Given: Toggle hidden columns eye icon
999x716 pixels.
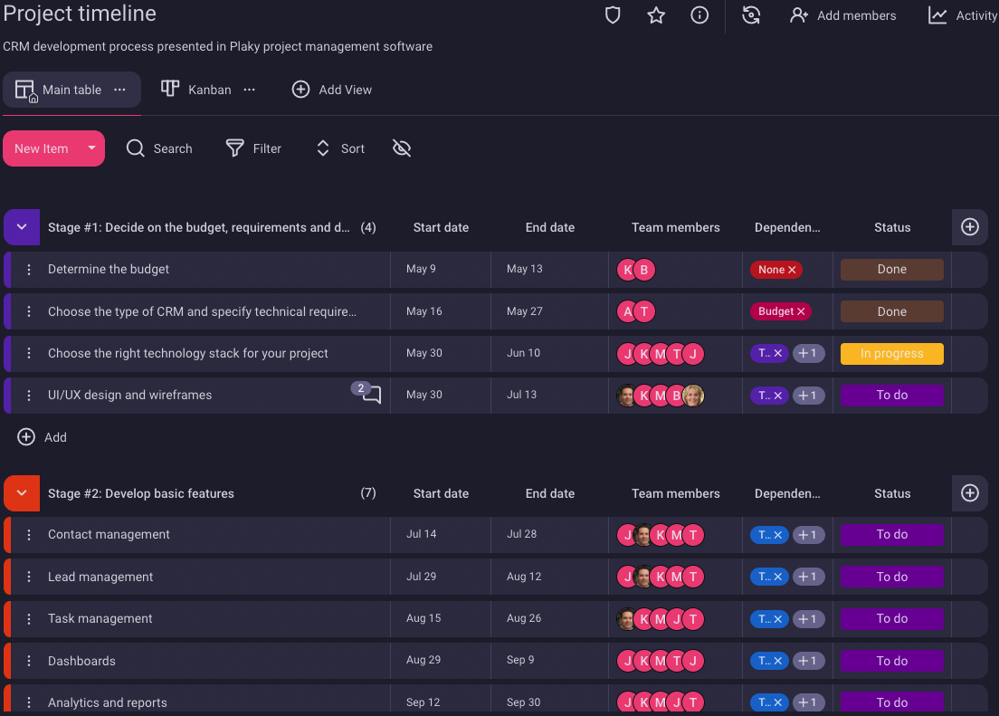Looking at the screenshot, I should [402, 148].
